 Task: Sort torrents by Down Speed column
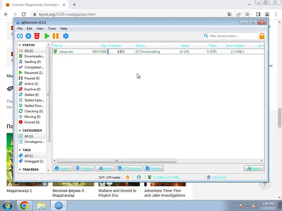point(231,46)
